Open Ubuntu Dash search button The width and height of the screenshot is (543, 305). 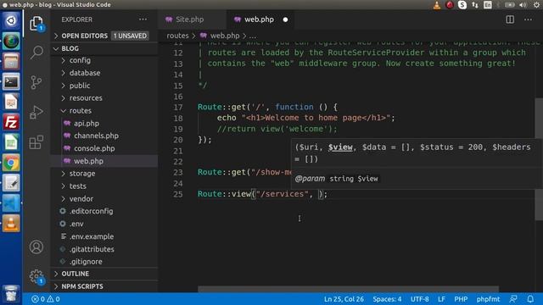pos(11,20)
